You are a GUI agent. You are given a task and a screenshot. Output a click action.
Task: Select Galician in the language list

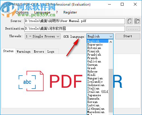tap(98, 61)
